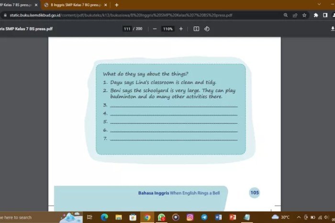Image resolution: width=335 pixels, height=223 pixels.
Task: Zoom out the PDF with minus
Action: [155, 29]
